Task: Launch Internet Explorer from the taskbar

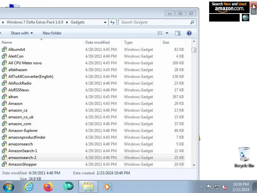Action: coord(29,187)
